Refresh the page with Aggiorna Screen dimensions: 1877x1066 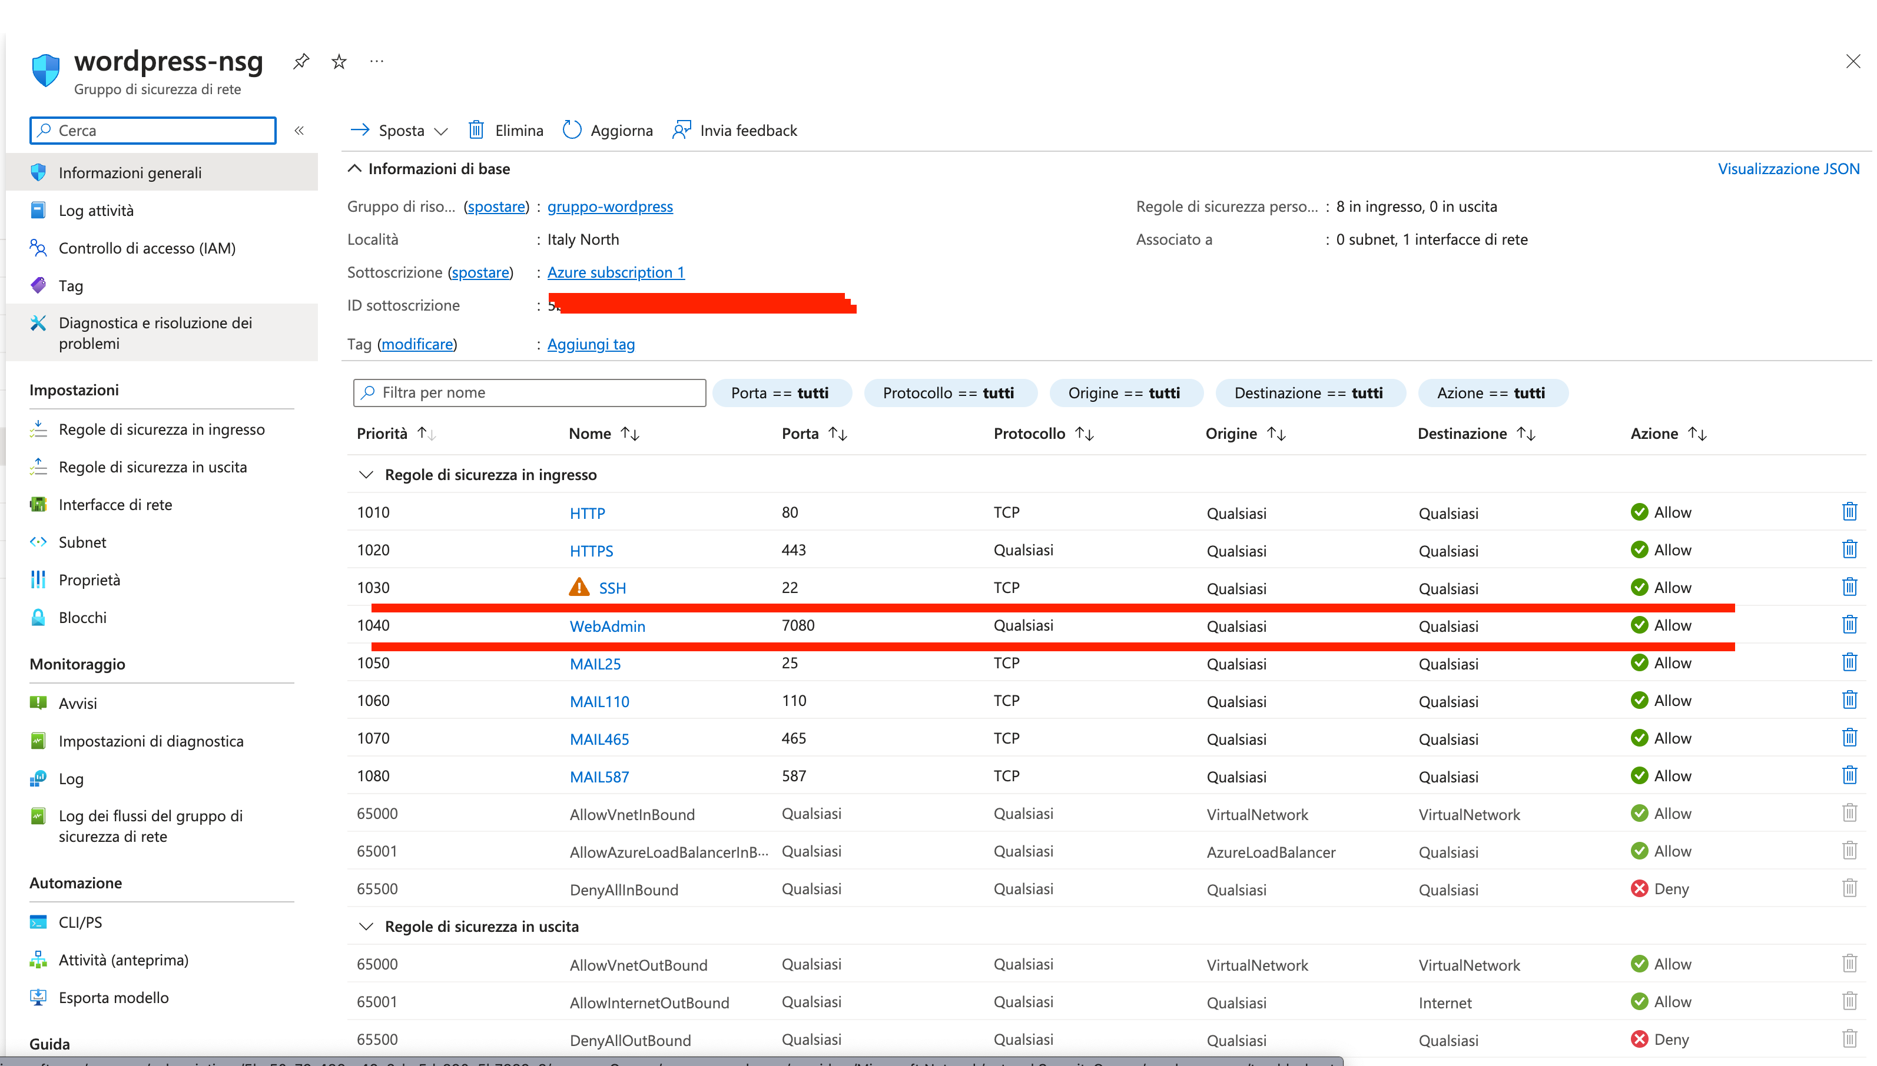[x=608, y=131]
